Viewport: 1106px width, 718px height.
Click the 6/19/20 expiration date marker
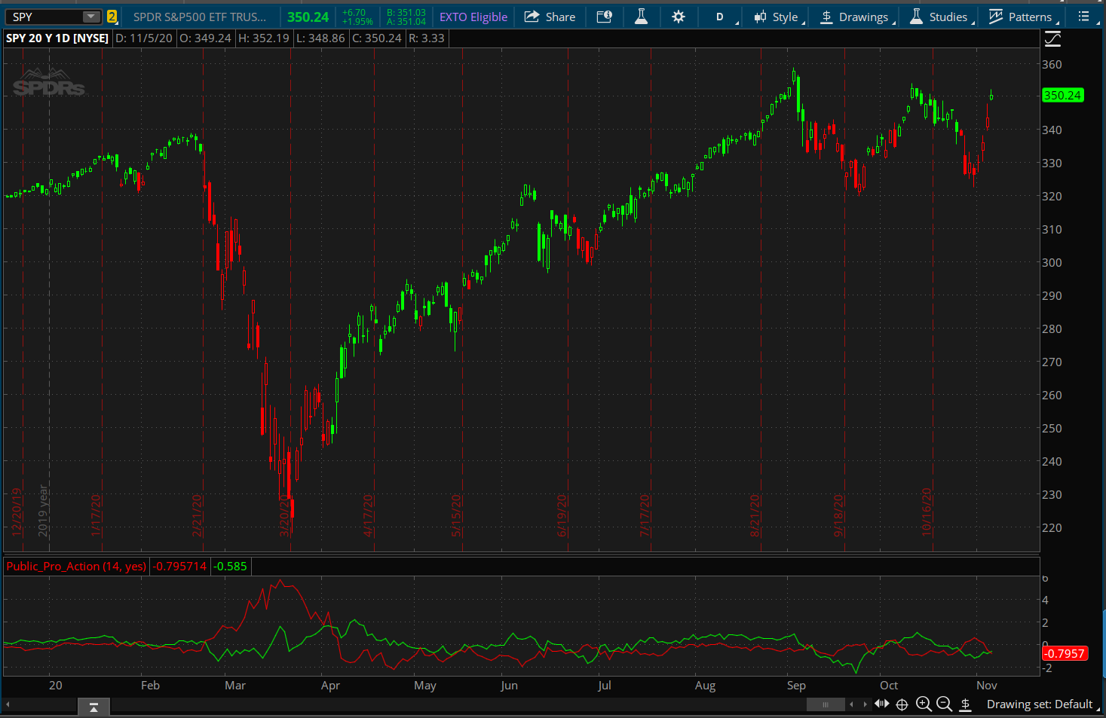(x=562, y=515)
